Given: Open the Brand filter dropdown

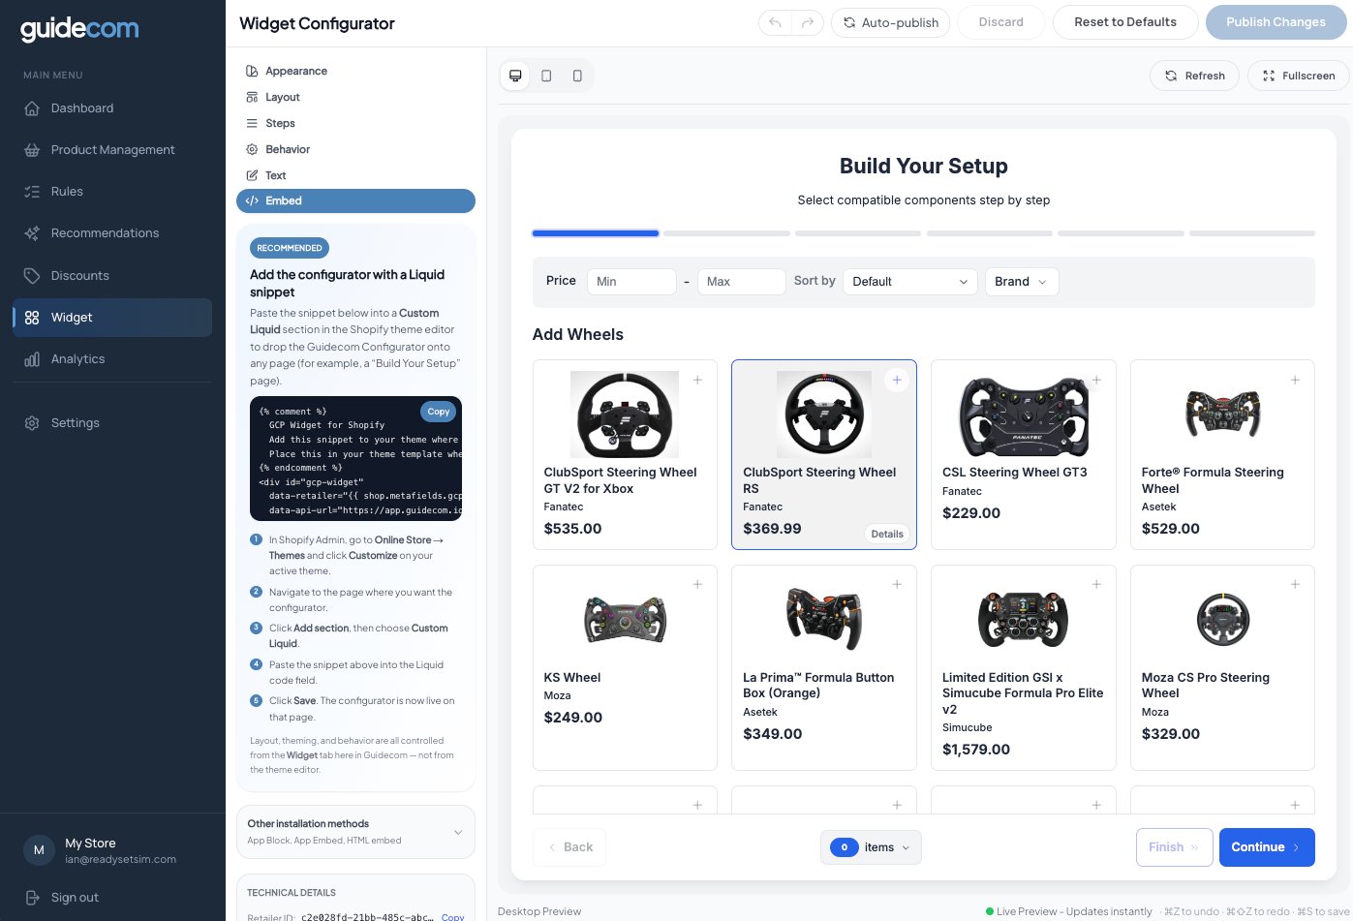Looking at the screenshot, I should click(x=1021, y=282).
